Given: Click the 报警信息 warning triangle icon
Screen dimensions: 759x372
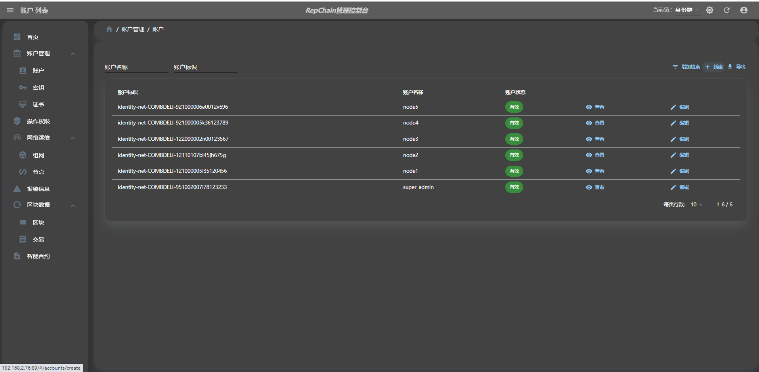Looking at the screenshot, I should [x=17, y=189].
